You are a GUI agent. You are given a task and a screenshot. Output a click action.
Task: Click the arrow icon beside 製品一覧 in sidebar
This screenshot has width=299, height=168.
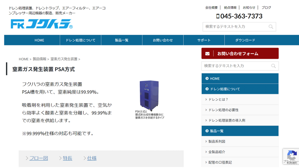(x=207, y=131)
